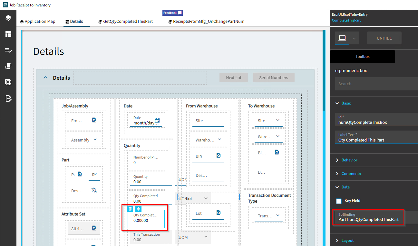Viewport: 418px width, 246px height.
Task: Delete selected Qty Completed This Part control
Action: tap(130, 209)
